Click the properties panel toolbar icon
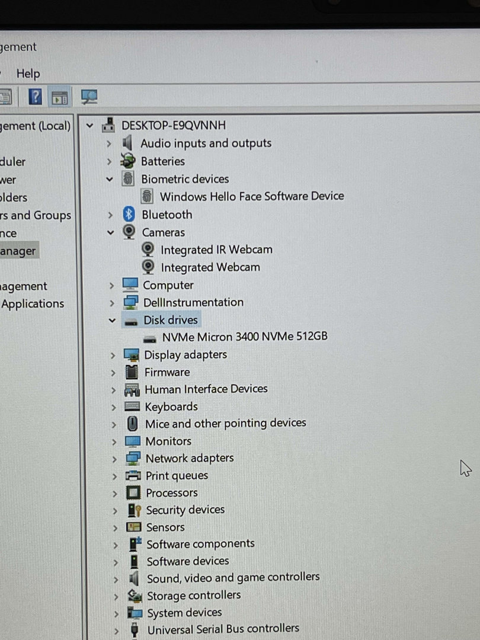The width and height of the screenshot is (480, 640). [60, 97]
